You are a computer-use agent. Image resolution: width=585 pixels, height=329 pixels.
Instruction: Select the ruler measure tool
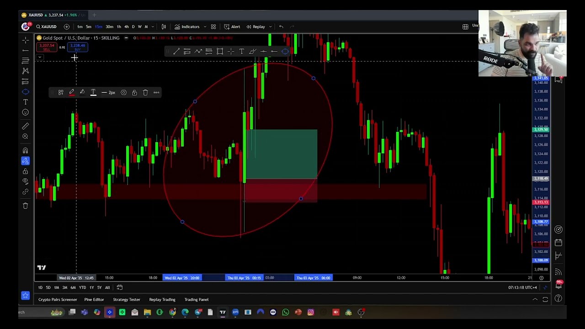(25, 126)
